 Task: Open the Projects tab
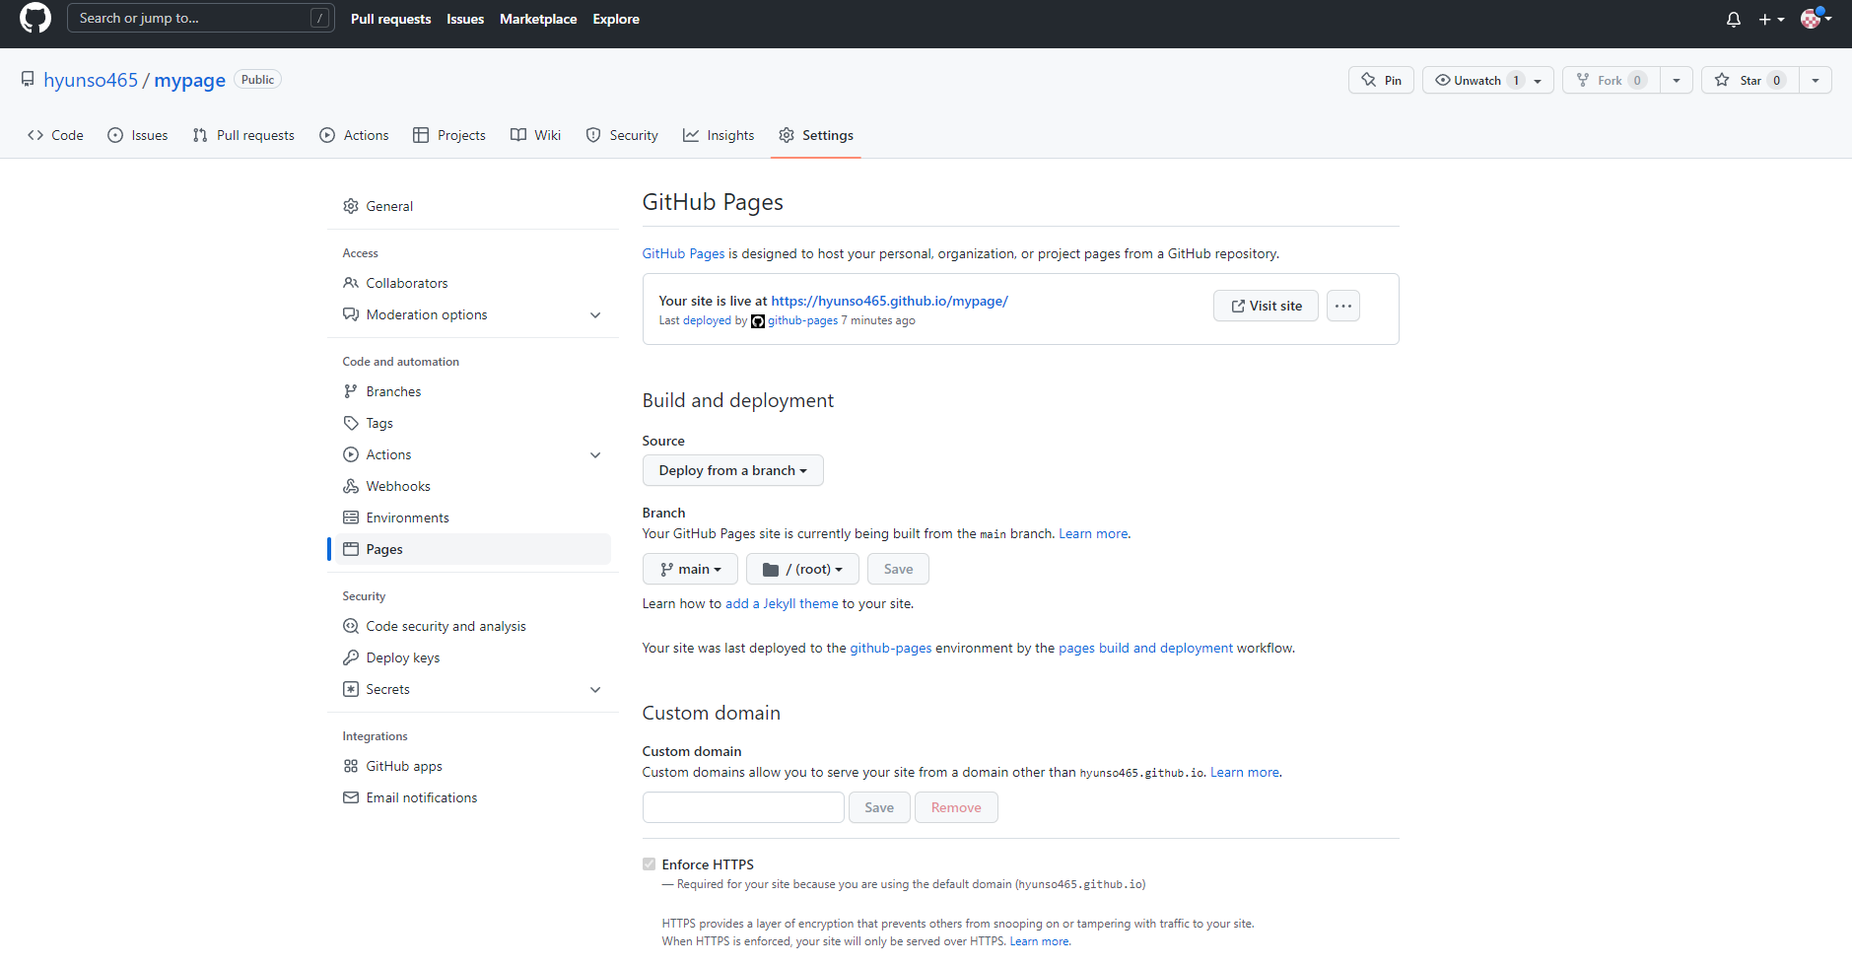[449, 135]
